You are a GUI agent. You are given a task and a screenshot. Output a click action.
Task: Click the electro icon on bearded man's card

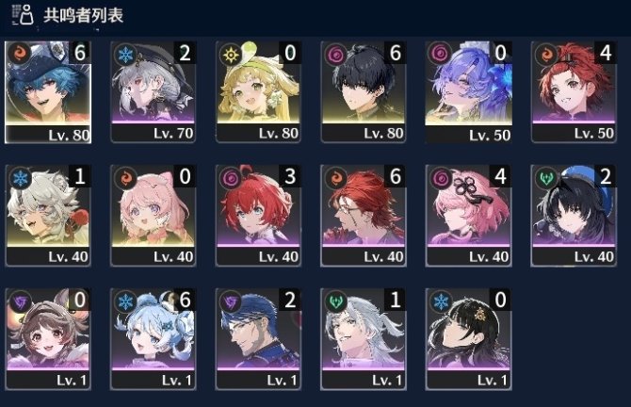(x=231, y=301)
